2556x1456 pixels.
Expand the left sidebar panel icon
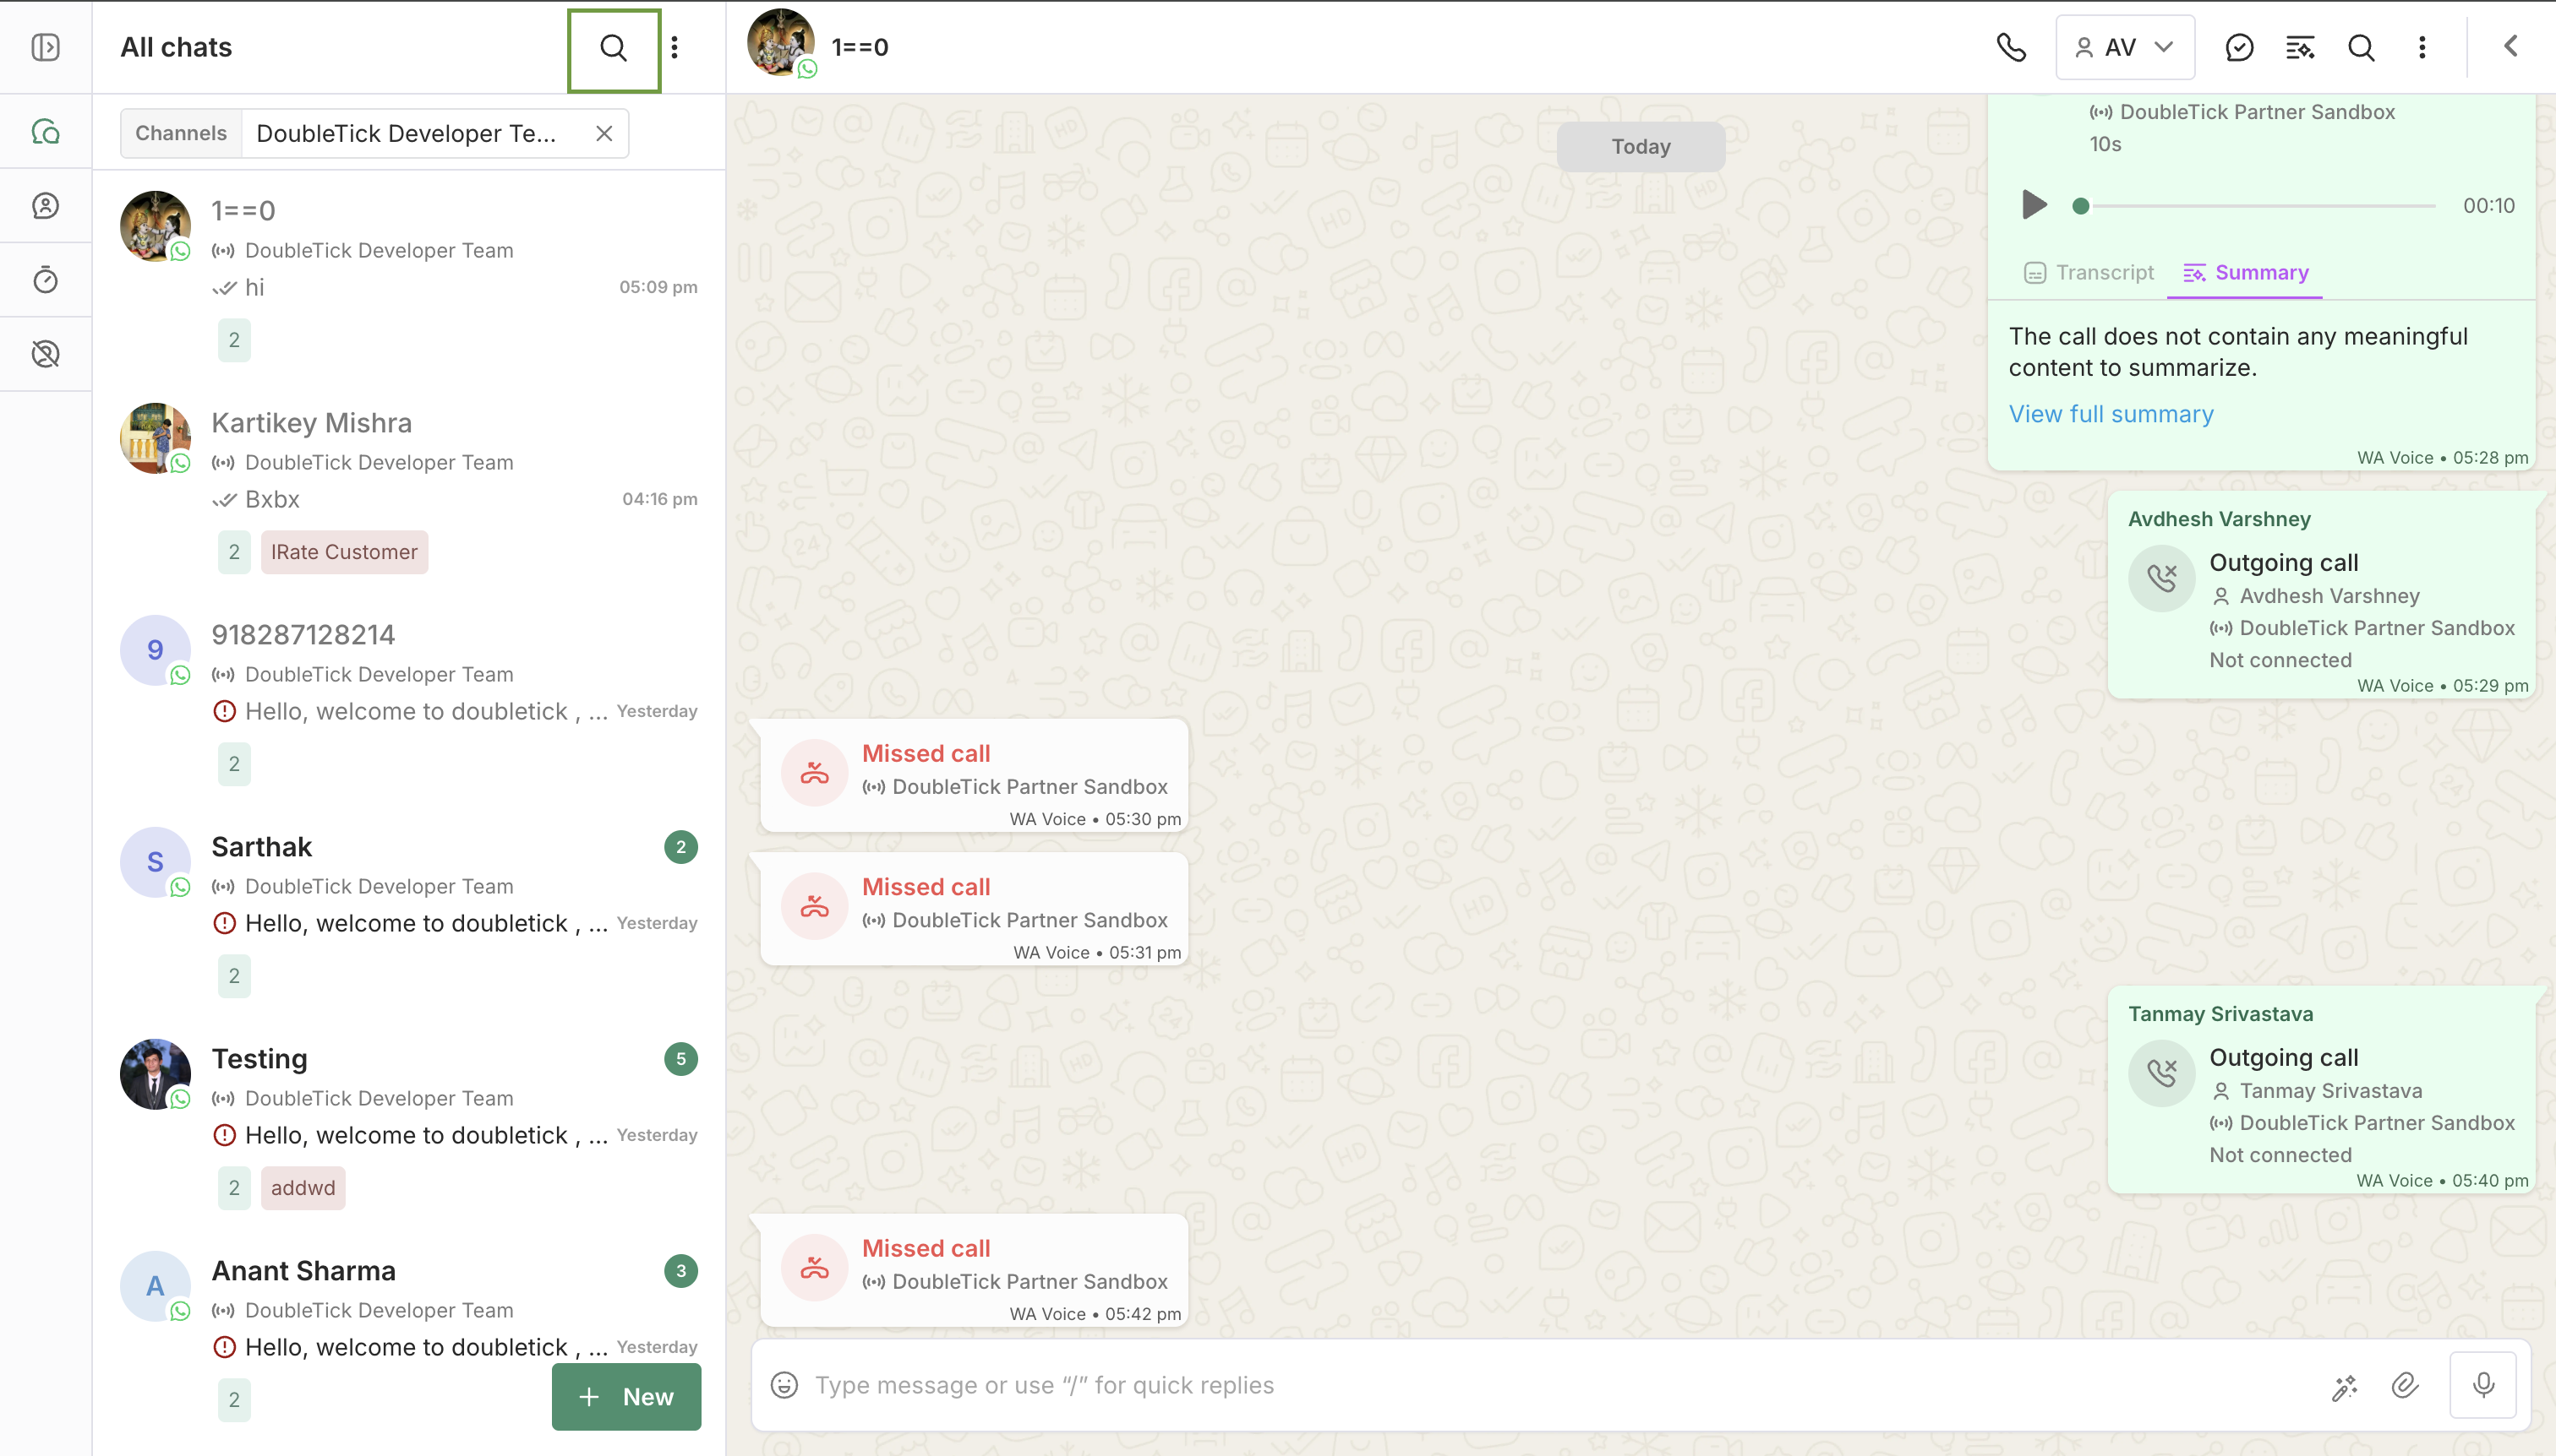[x=46, y=47]
